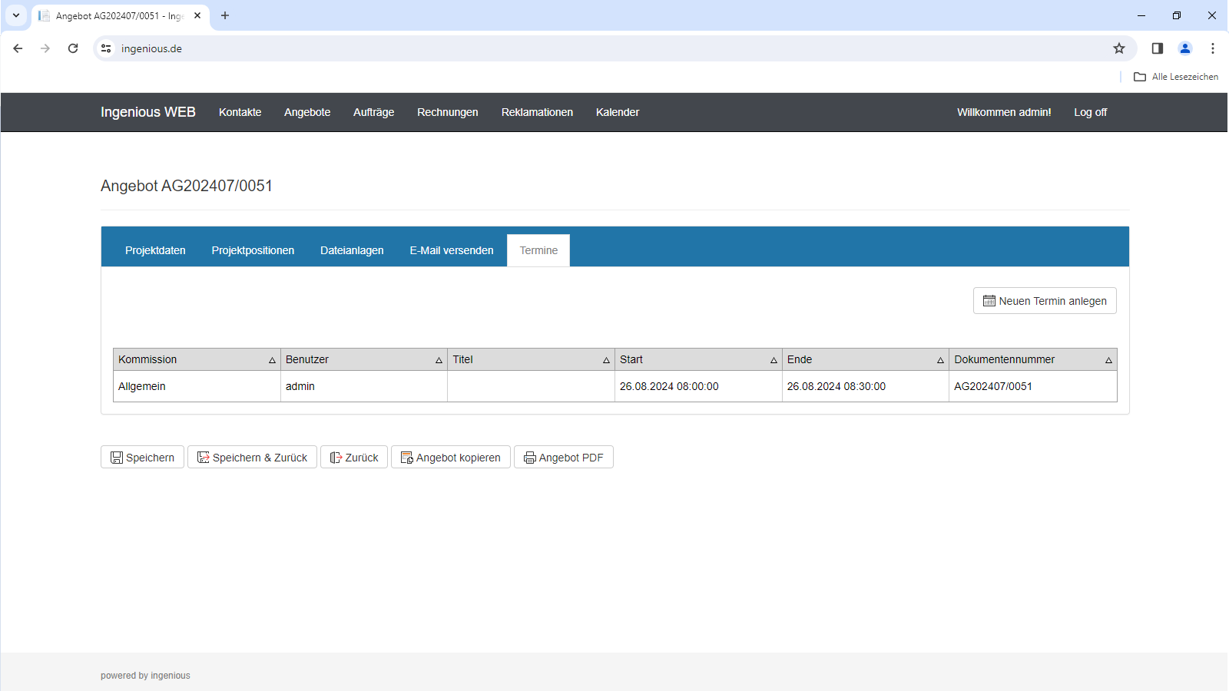Select end time 26.08.2024 08:30:00
1229x691 pixels.
[x=866, y=386]
